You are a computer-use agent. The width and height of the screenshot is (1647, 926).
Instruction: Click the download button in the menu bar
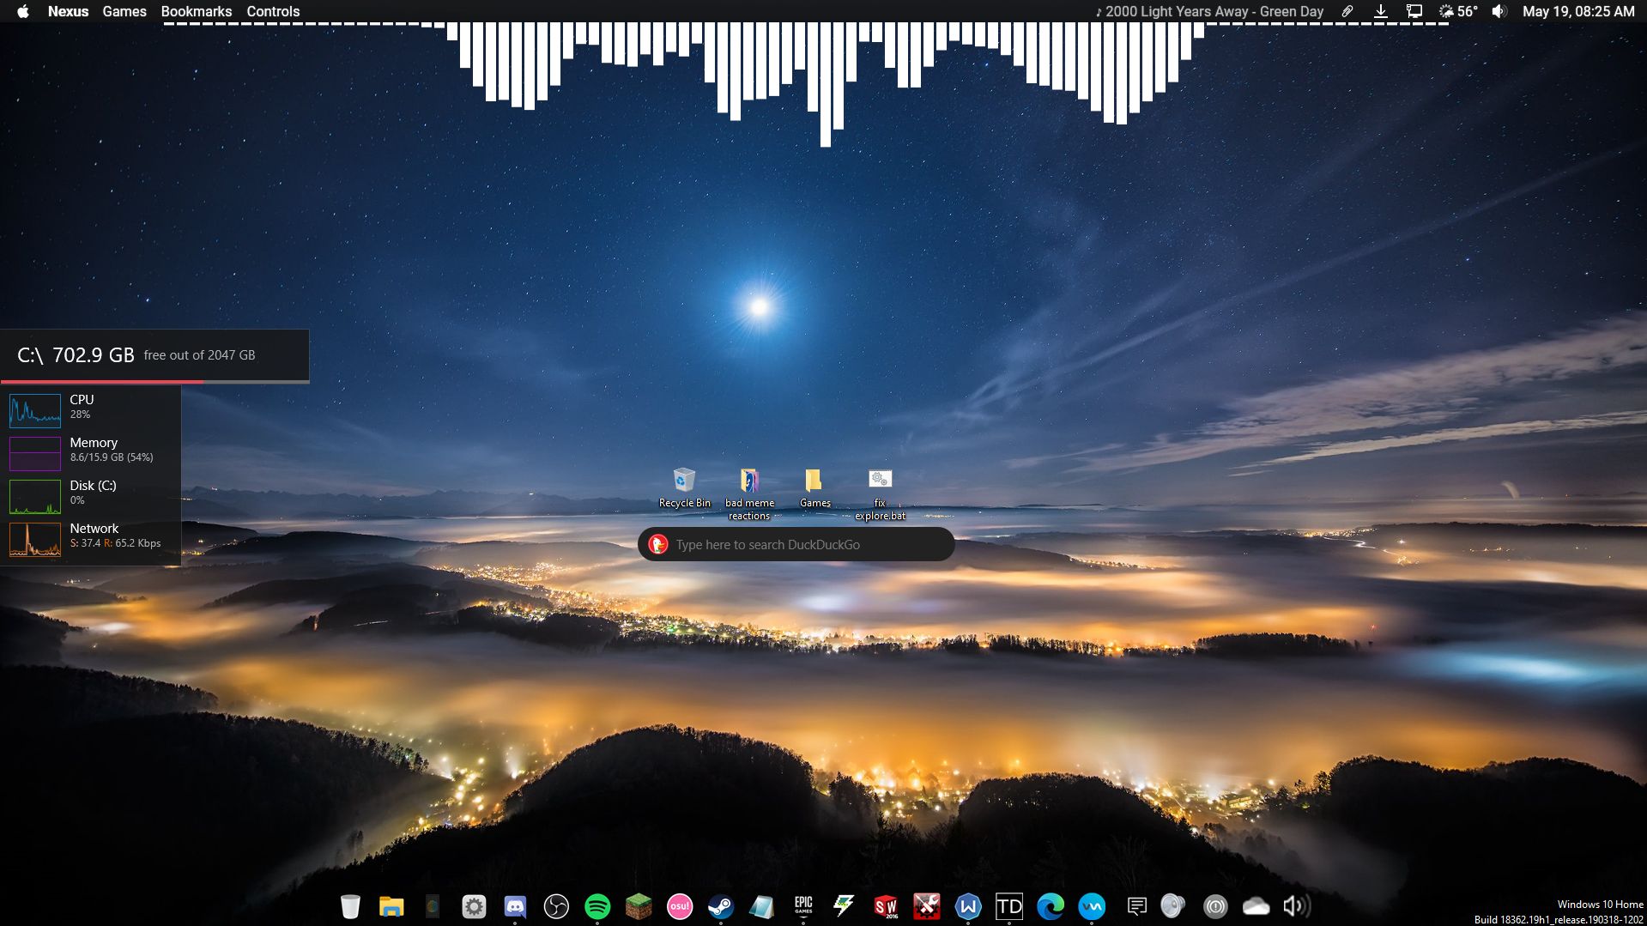click(x=1381, y=11)
